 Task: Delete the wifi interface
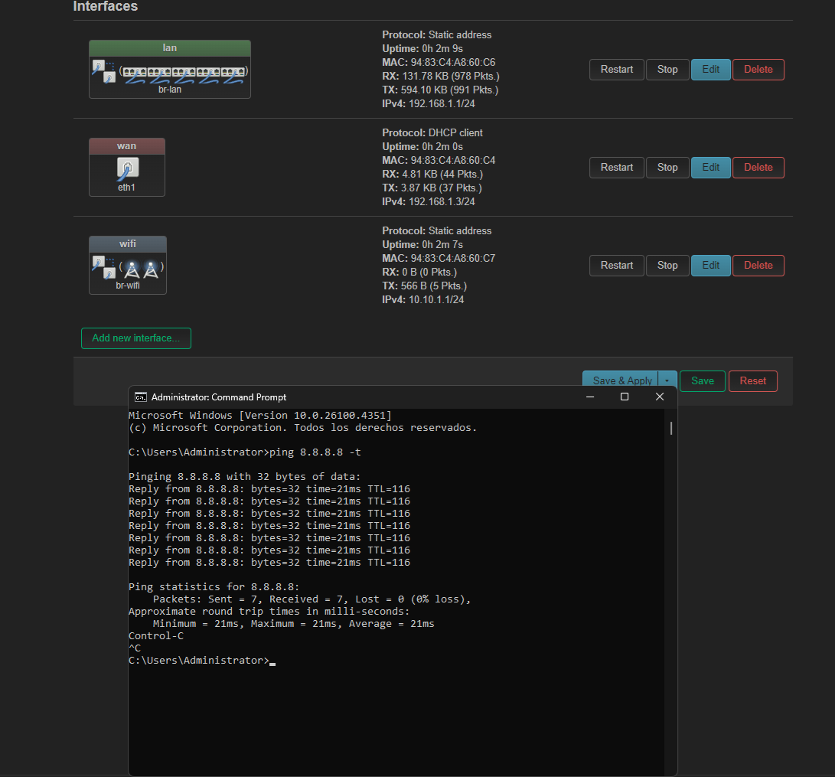(x=758, y=266)
